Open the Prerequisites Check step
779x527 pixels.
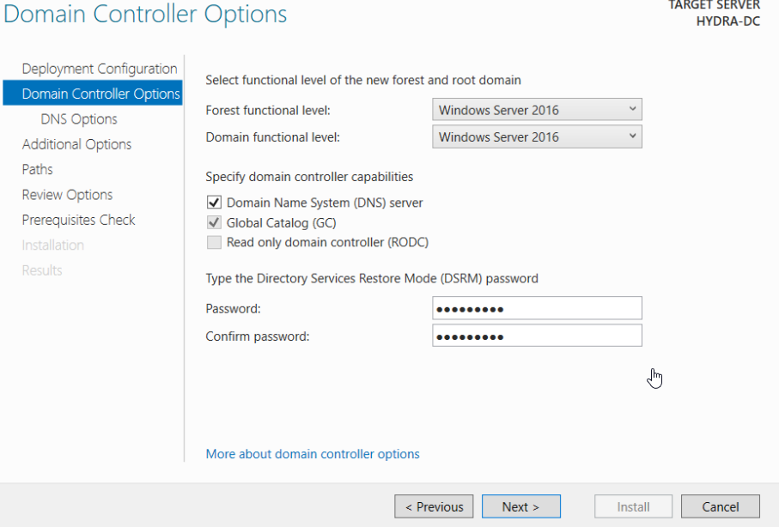[x=78, y=220]
